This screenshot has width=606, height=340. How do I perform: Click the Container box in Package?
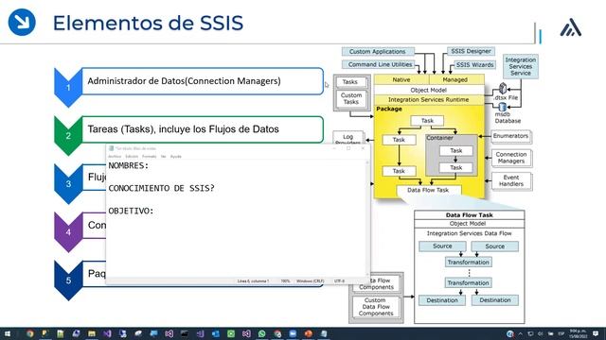pyautogui.click(x=452, y=155)
